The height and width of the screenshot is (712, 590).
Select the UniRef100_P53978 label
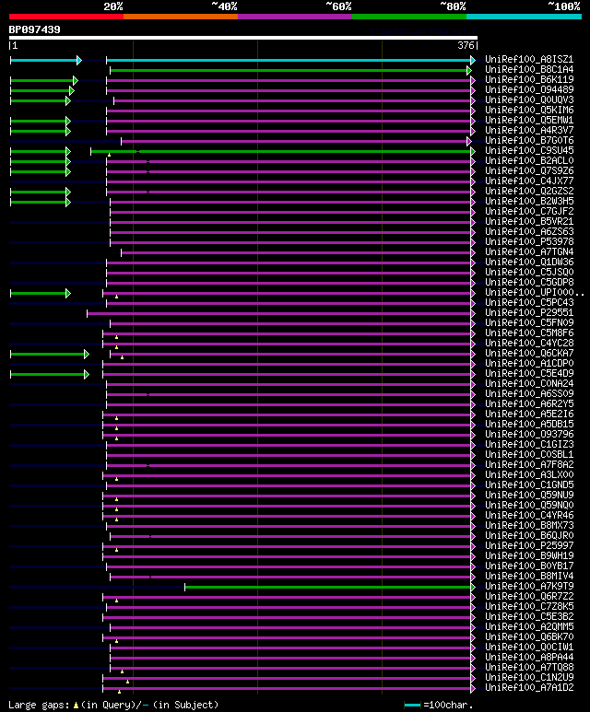tap(529, 241)
